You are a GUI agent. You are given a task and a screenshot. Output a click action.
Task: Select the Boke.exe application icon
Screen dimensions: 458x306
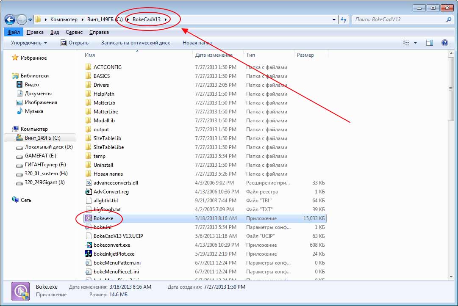[89, 218]
